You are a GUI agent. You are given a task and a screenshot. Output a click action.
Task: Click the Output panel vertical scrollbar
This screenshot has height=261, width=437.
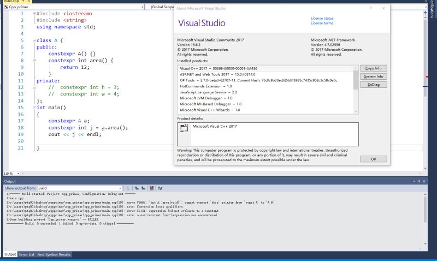[425, 210]
